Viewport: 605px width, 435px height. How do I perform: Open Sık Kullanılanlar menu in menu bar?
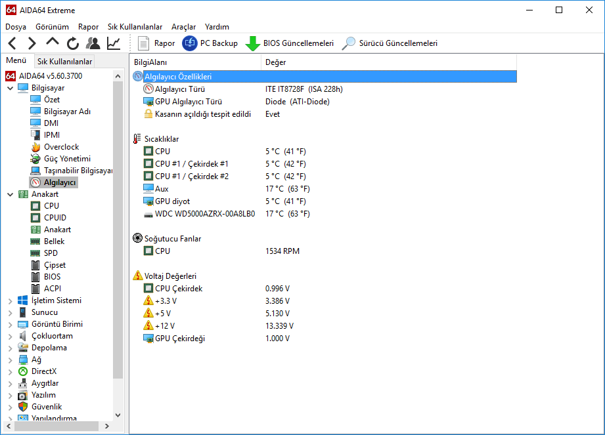(x=135, y=27)
